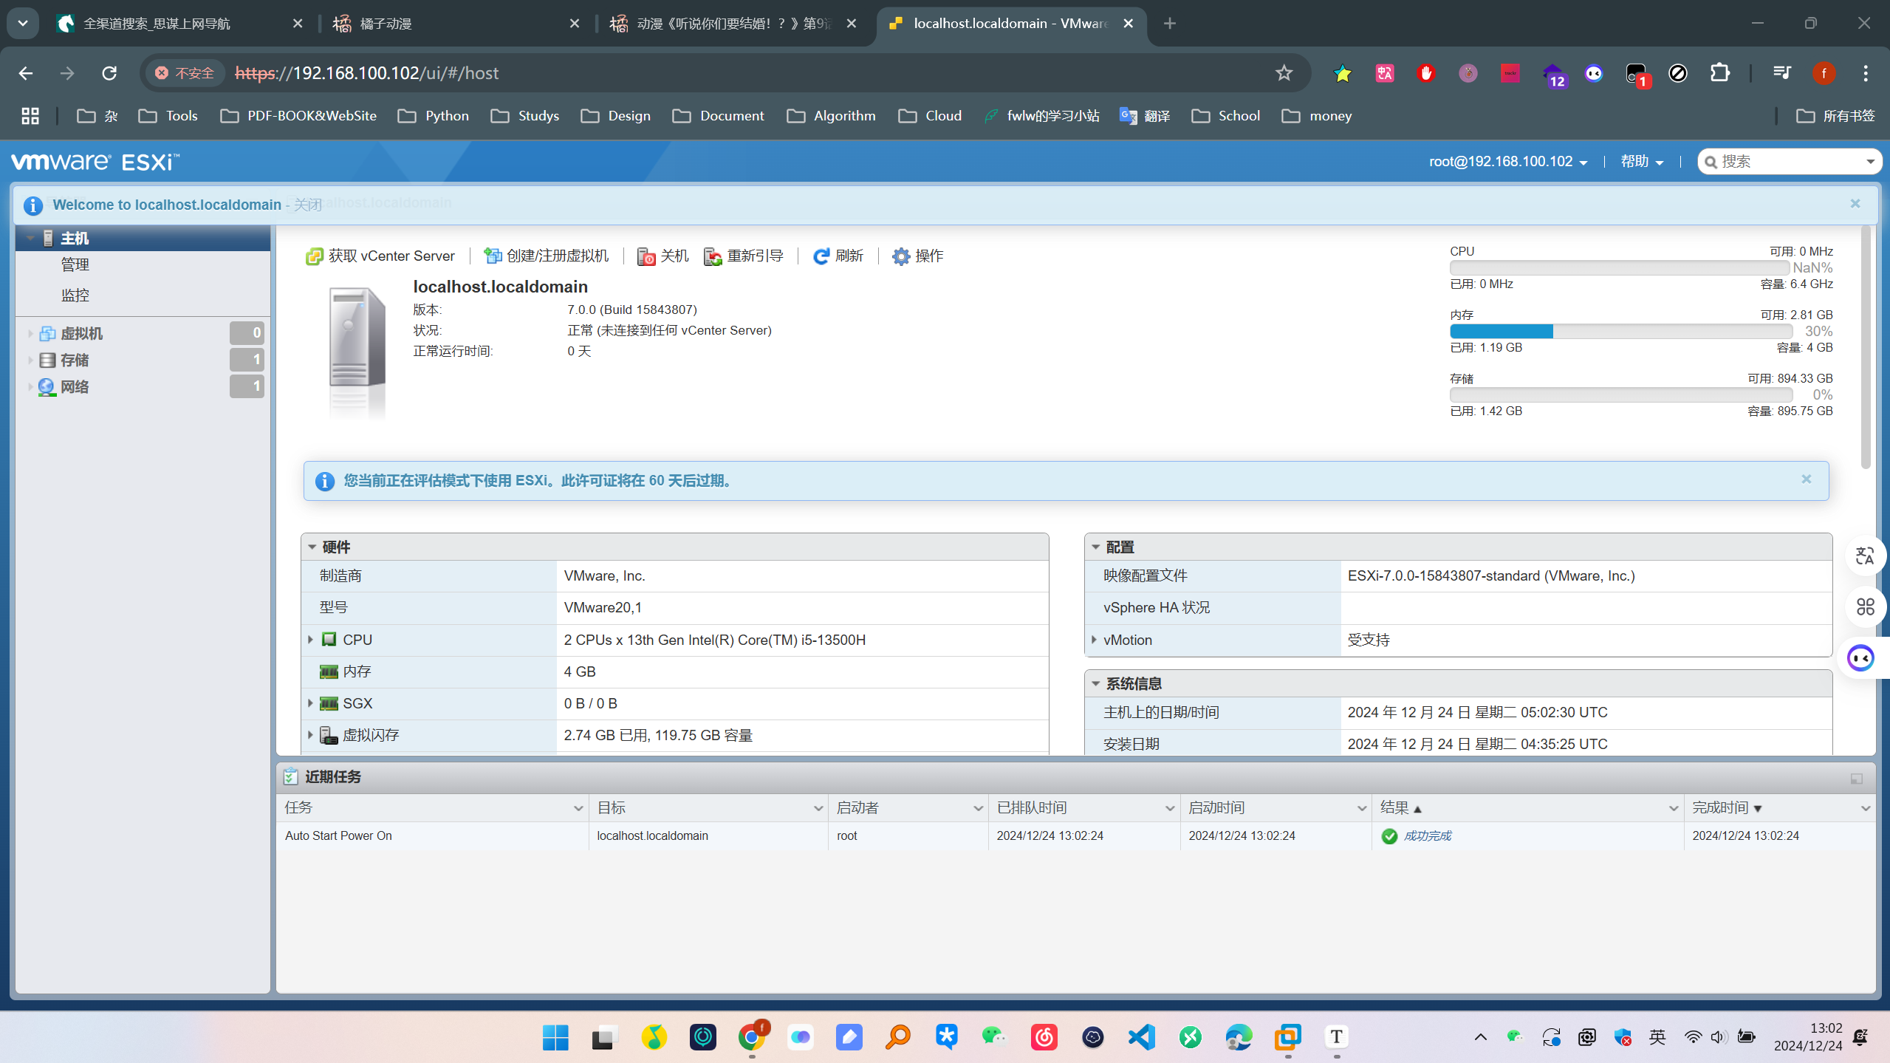Collapse the 硬件 panel
This screenshot has height=1063, width=1890.
[312, 547]
